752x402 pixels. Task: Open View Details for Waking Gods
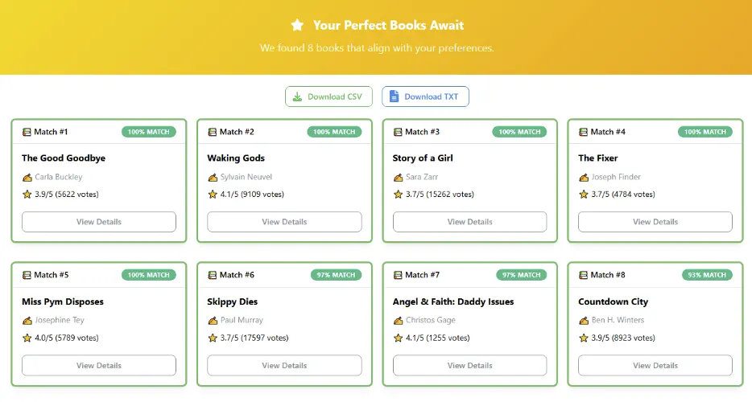tap(284, 222)
